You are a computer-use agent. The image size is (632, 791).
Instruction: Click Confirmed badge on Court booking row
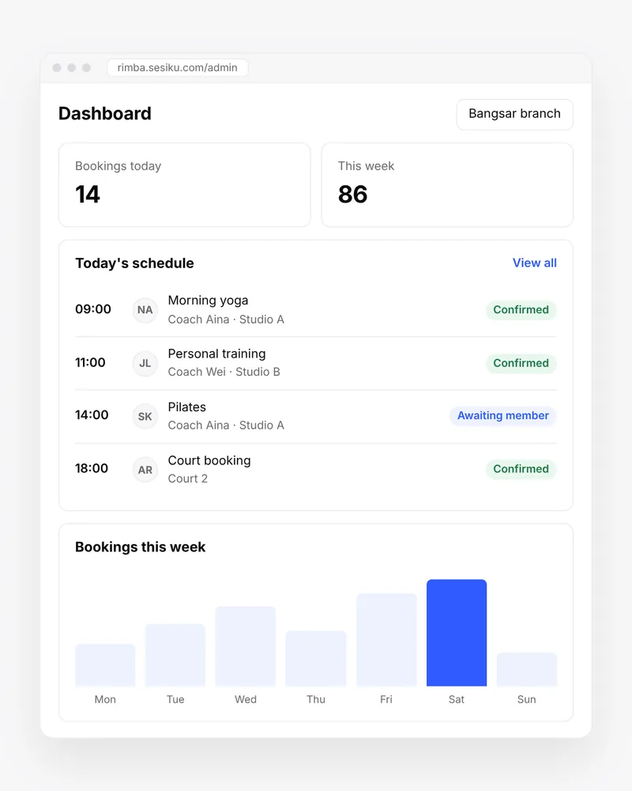[x=521, y=469]
